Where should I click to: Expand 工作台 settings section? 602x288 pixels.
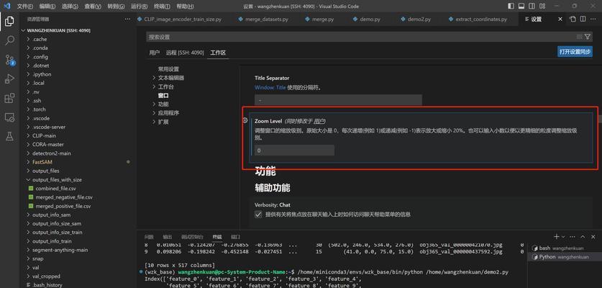pyautogui.click(x=155, y=86)
